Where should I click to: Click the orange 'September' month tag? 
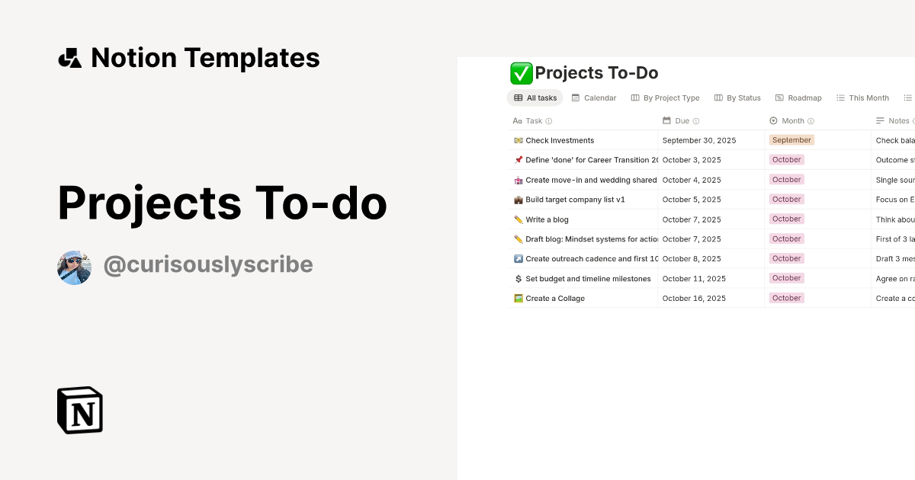(791, 140)
